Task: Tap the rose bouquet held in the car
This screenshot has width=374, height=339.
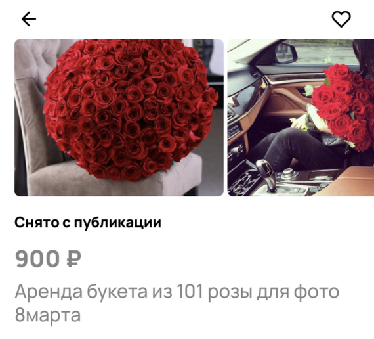Action: 343,106
